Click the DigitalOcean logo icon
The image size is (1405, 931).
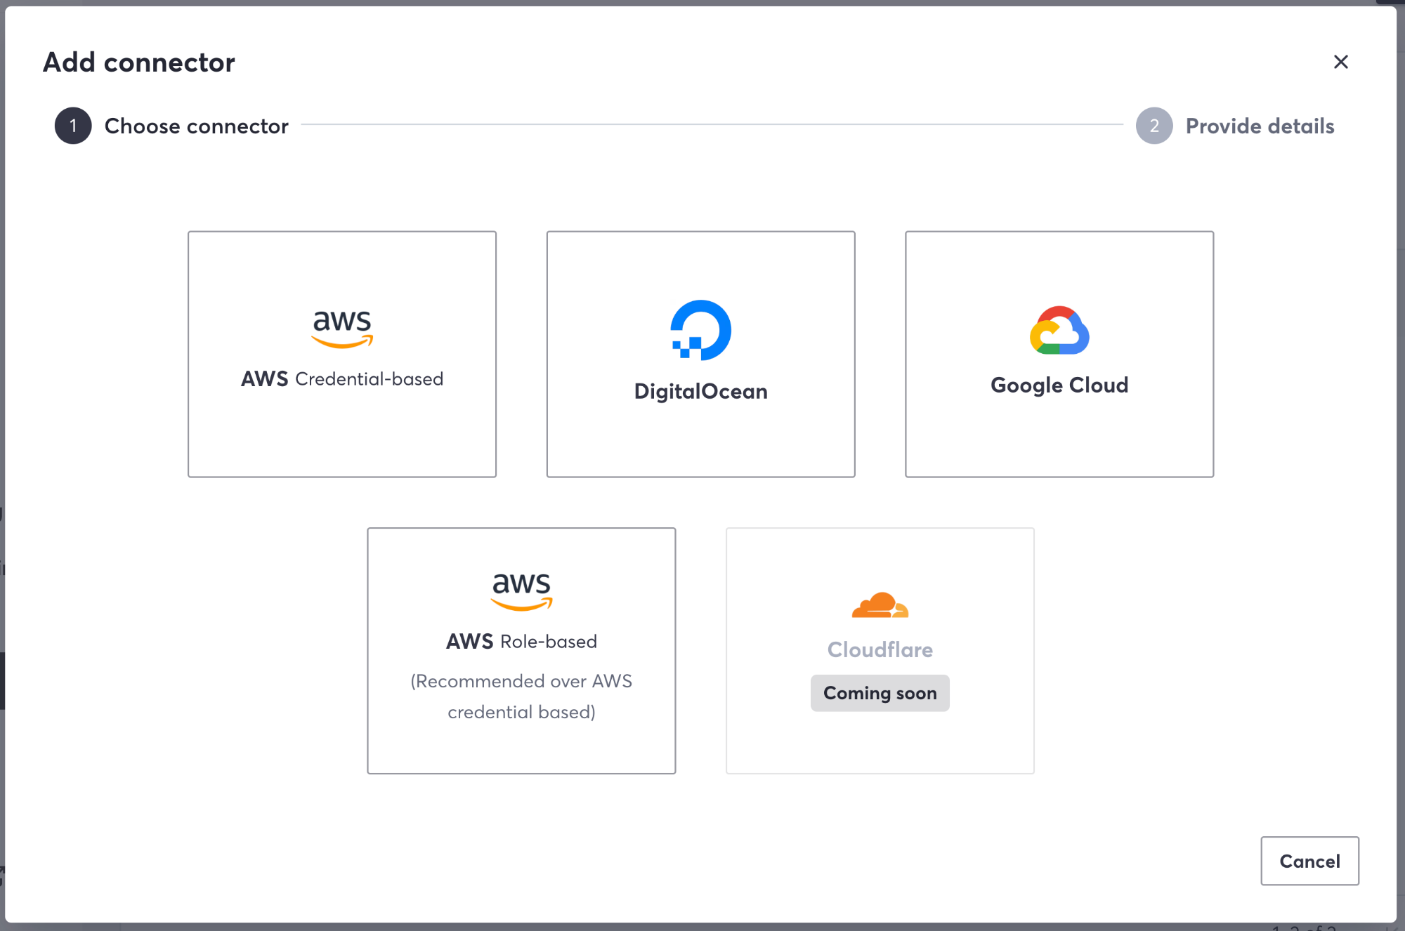700,330
